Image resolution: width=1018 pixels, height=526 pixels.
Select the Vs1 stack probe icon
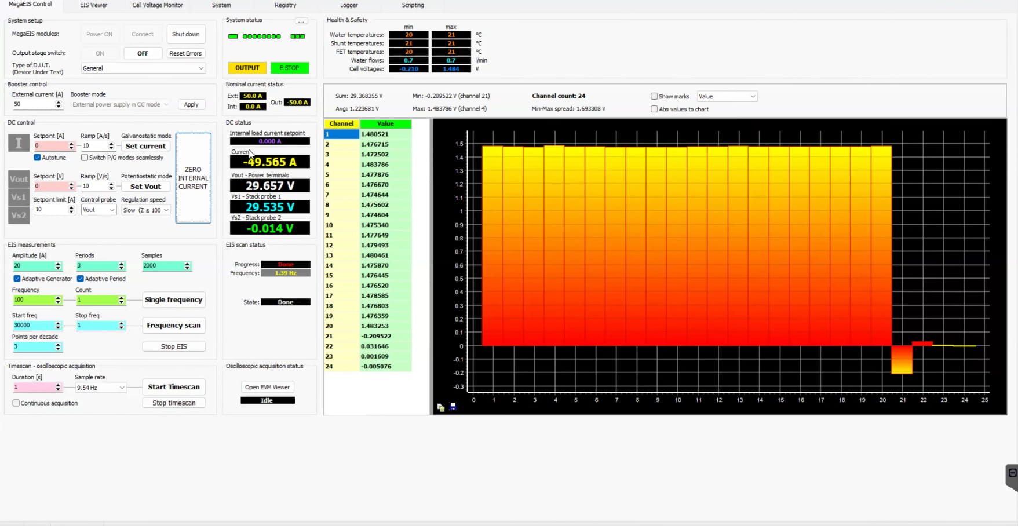tap(18, 197)
